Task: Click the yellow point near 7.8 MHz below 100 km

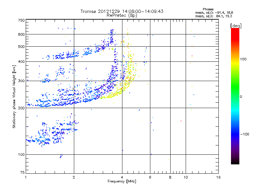Action: (x=168, y=160)
